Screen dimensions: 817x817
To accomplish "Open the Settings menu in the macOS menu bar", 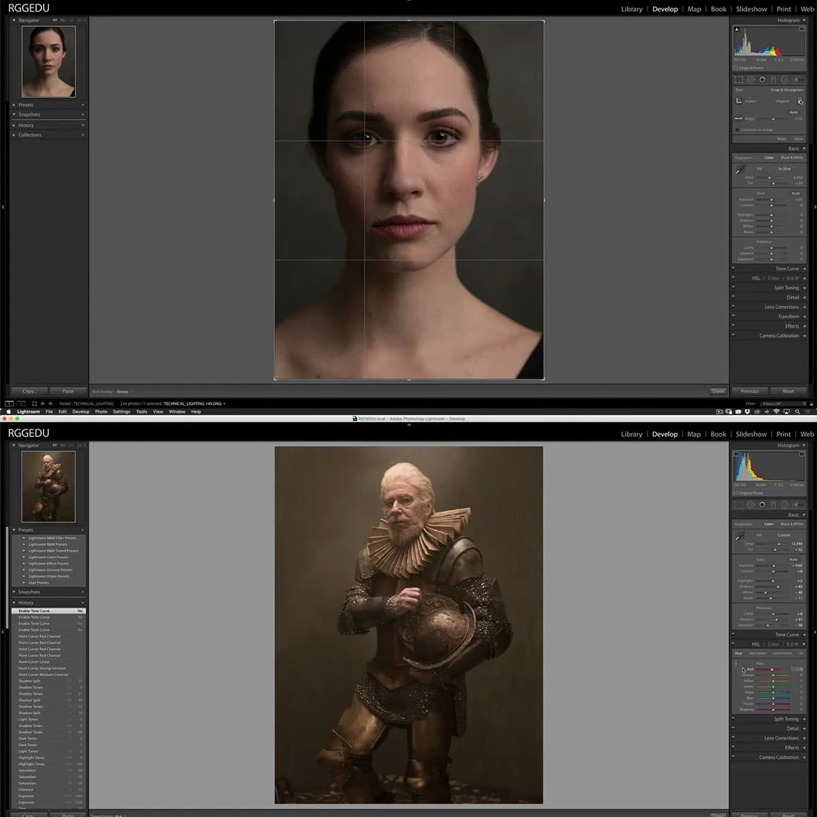I will pyautogui.click(x=121, y=411).
